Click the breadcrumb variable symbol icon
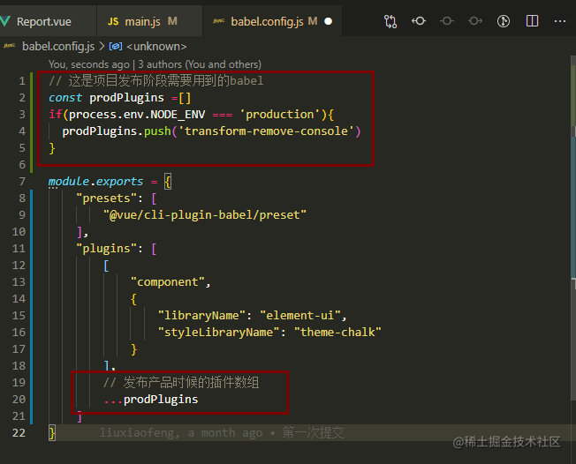 point(116,47)
